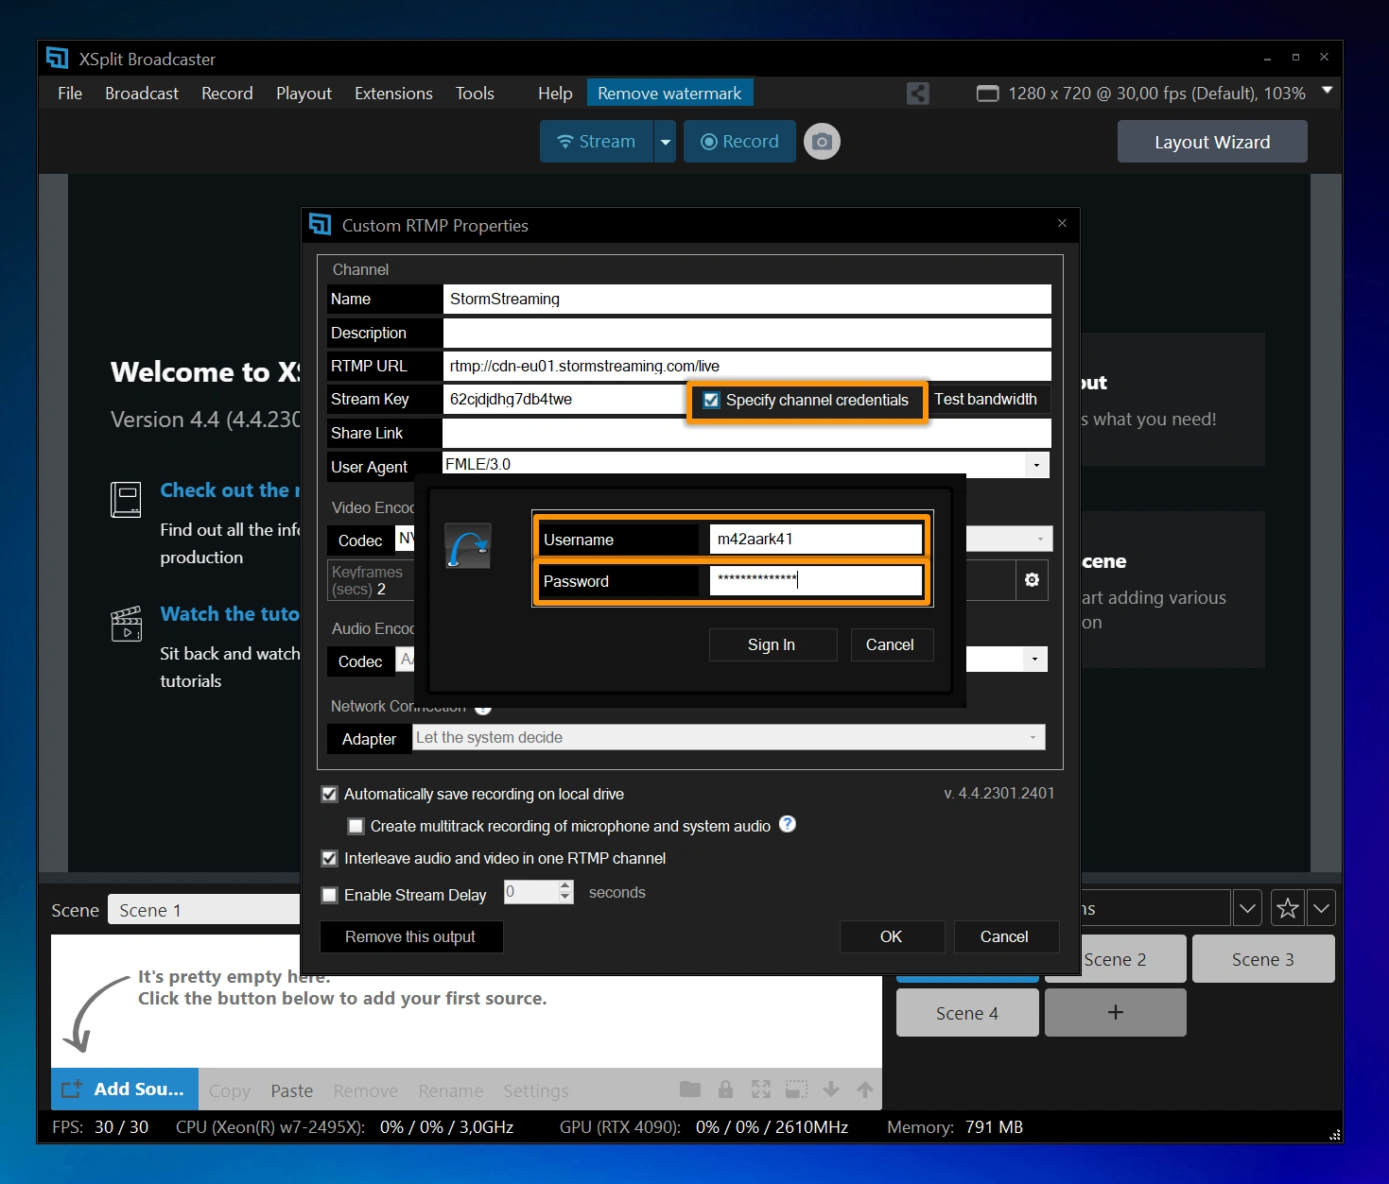Toggle Enable Stream Delay checkbox
The height and width of the screenshot is (1184, 1389).
tap(330, 895)
